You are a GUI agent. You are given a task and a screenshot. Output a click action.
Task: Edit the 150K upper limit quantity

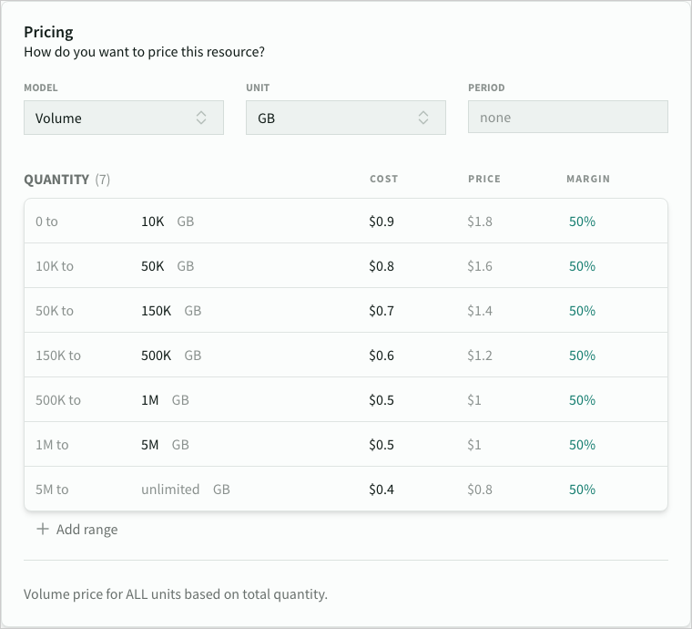[x=156, y=311]
